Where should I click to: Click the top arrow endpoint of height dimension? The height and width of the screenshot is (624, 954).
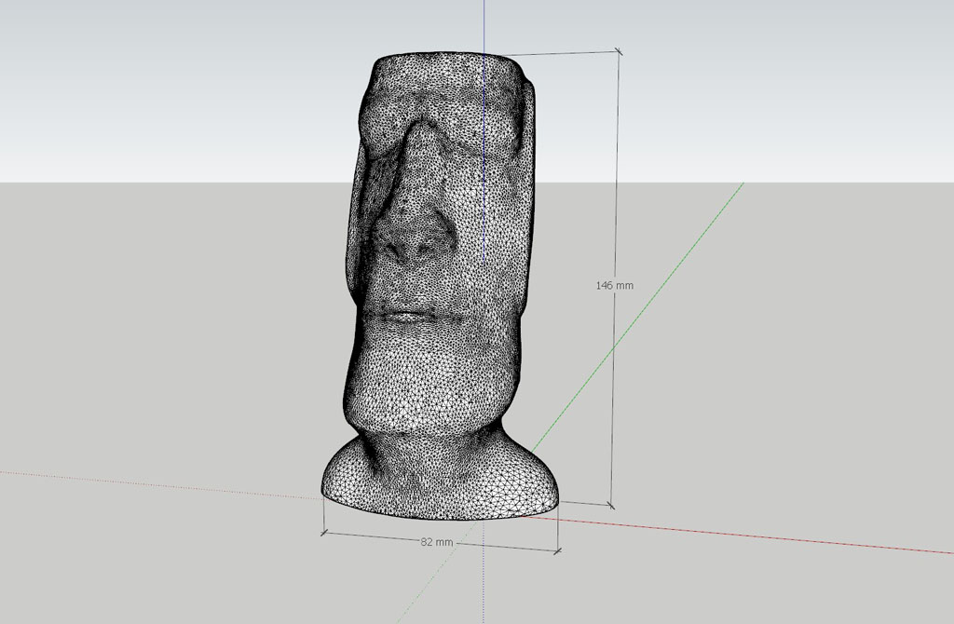pos(618,52)
